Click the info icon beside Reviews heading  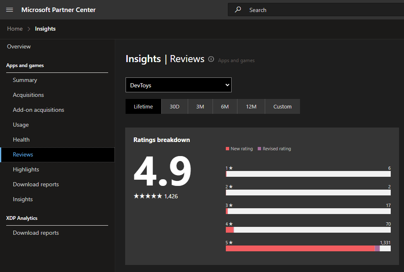click(x=211, y=59)
